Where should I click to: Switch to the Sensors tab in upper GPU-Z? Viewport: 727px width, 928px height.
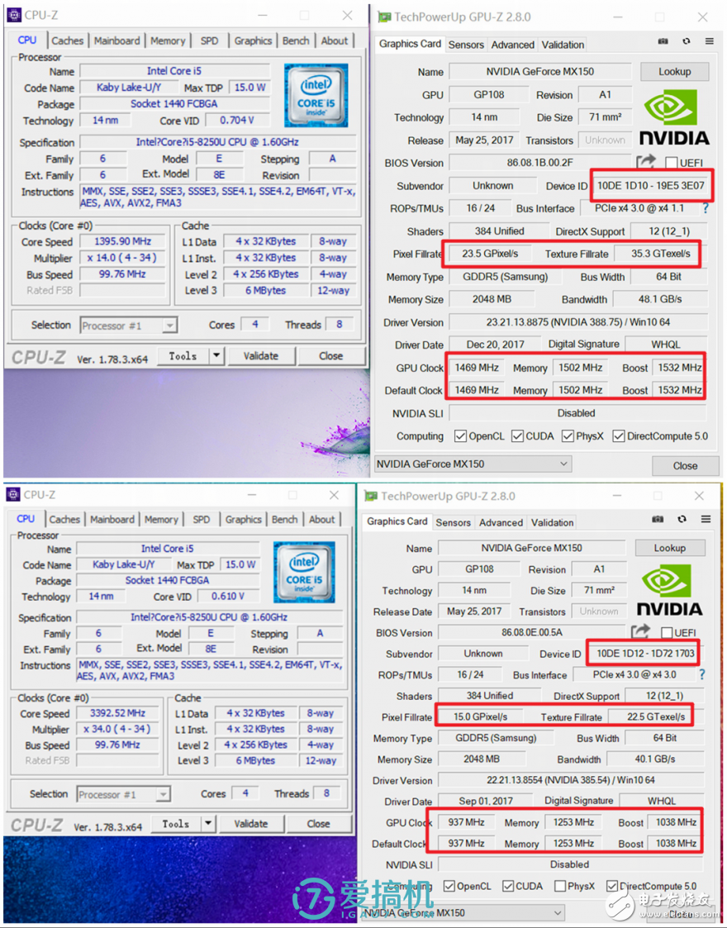click(x=466, y=45)
